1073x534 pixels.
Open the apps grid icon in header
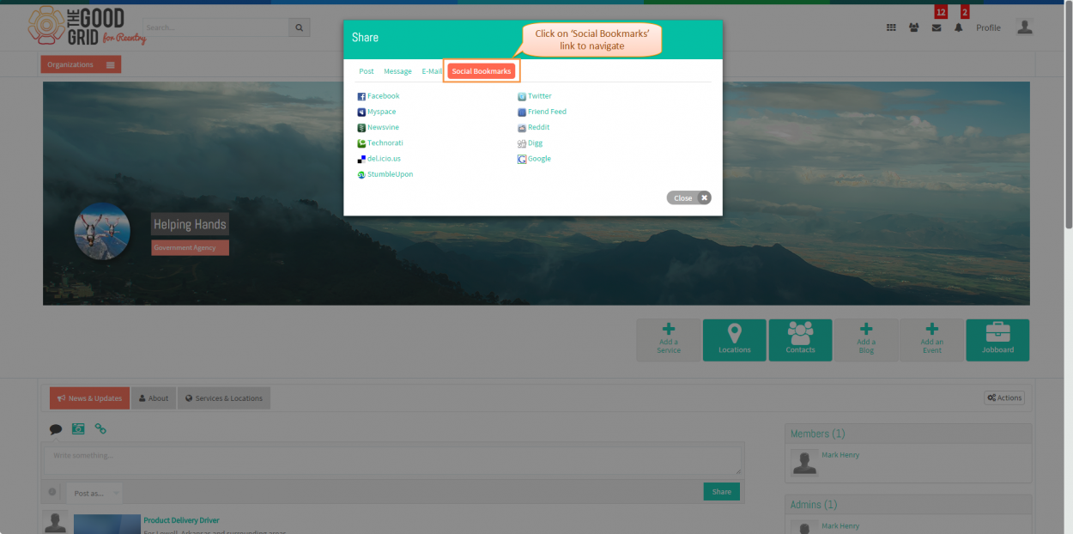click(891, 27)
